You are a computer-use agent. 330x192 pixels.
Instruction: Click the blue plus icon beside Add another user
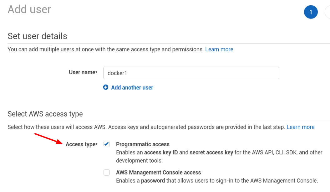click(x=106, y=87)
